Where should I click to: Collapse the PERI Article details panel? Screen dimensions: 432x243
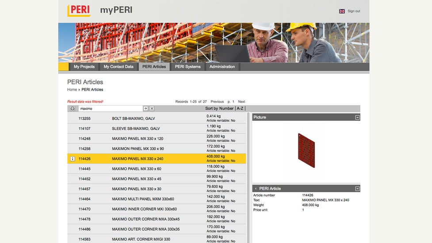click(357, 189)
